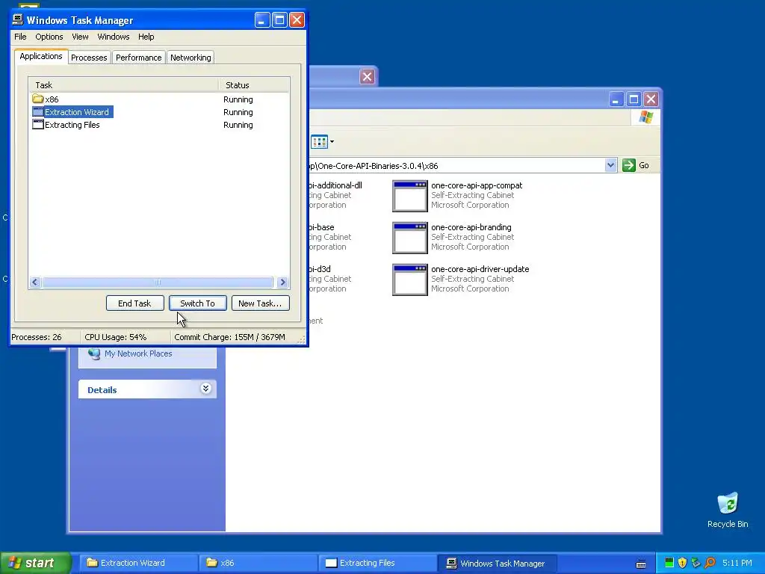Sort tasks by the Status column header
Image resolution: width=765 pixels, height=574 pixels.
pyautogui.click(x=254, y=85)
